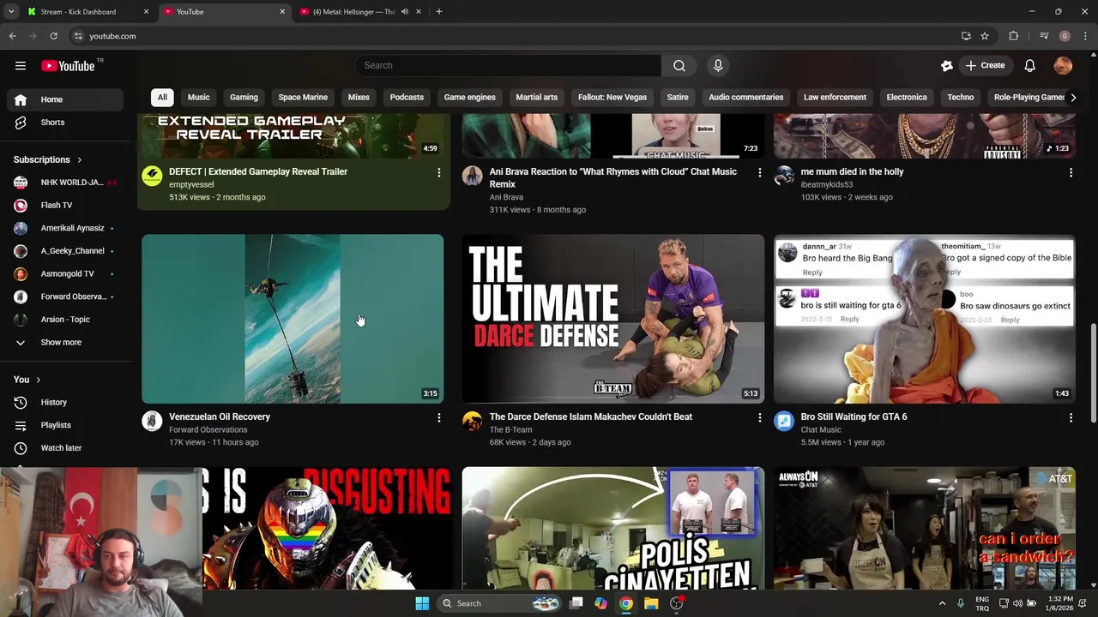
Task: Open options for Bro Still Waiting for GTA 6
Action: 1071,417
